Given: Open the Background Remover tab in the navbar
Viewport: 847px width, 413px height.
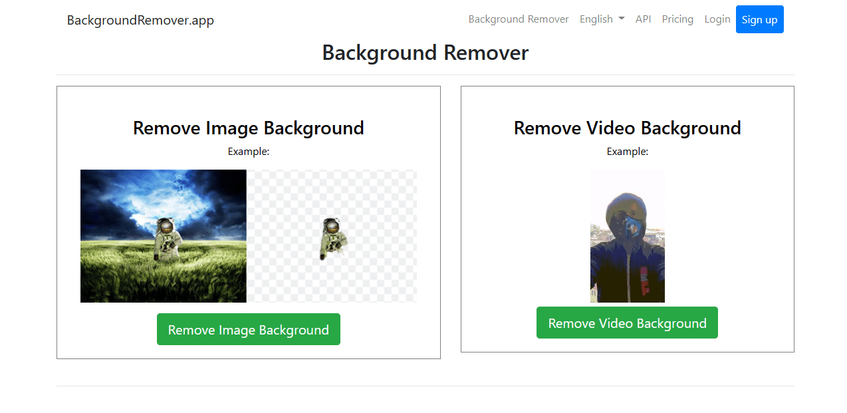Looking at the screenshot, I should (519, 19).
